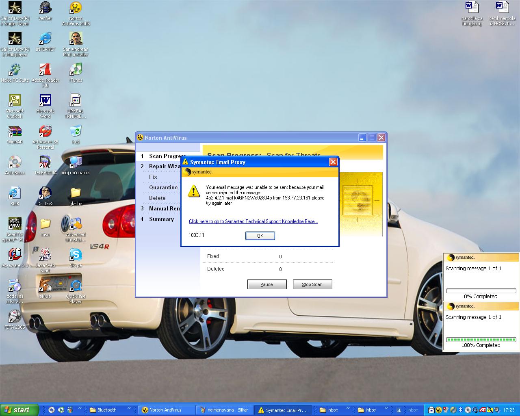The height and width of the screenshot is (416, 520).
Task: Launch eMule desktop shortcut
Action: 45,289
